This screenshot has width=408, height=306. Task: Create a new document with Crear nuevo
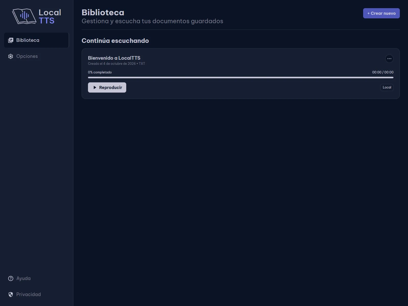pos(381,13)
